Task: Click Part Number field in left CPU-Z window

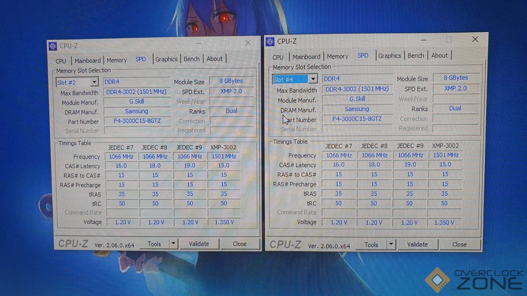Action: (137, 121)
